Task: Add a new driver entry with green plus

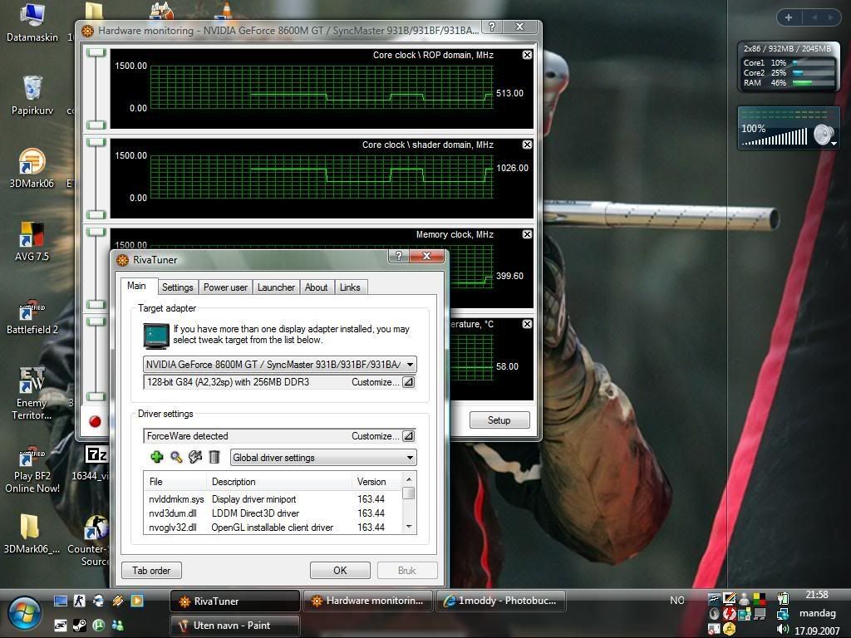Action: (157, 458)
